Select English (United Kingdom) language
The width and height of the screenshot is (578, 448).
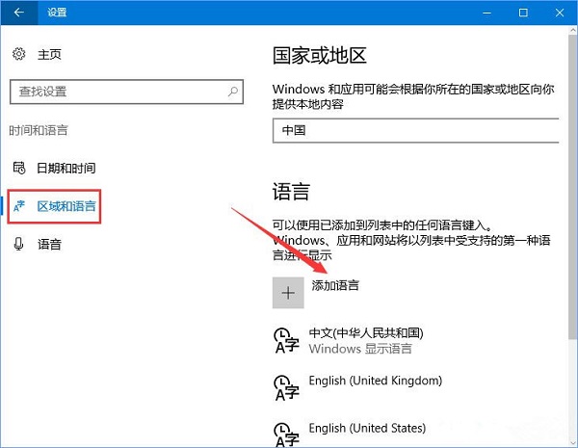point(376,381)
